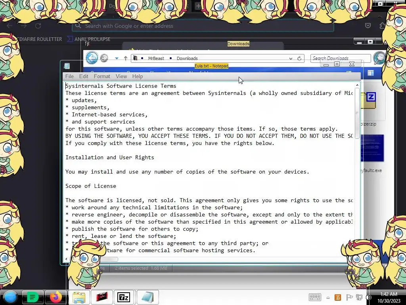Open the Firefox Extensions puzzle icon
This screenshot has height=305, width=406.
point(382,25)
